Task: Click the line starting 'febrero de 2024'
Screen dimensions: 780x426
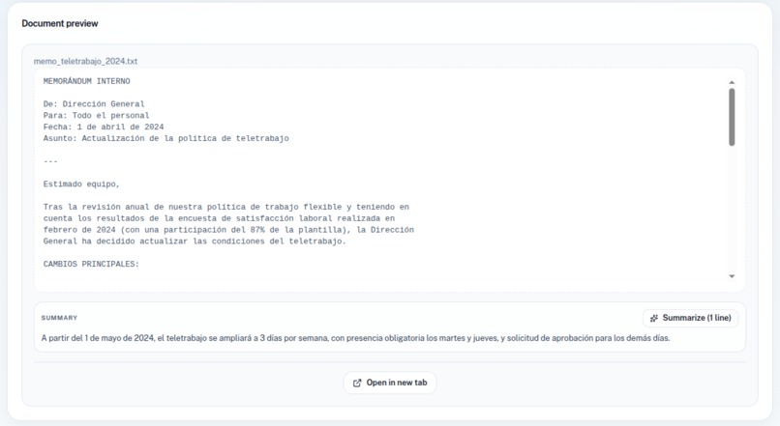Action: click(x=228, y=229)
